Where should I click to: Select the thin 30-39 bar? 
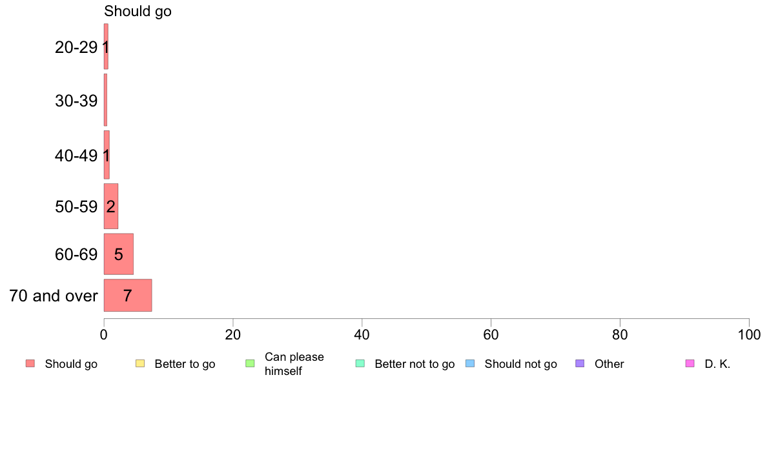pos(105,100)
